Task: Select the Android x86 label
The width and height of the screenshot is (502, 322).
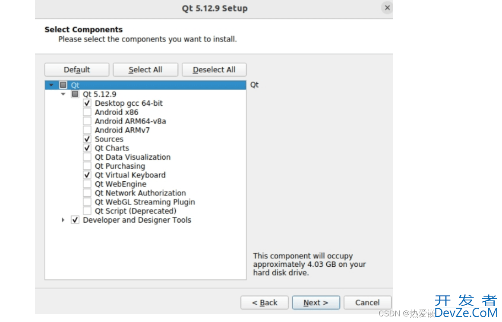Action: pos(117,112)
